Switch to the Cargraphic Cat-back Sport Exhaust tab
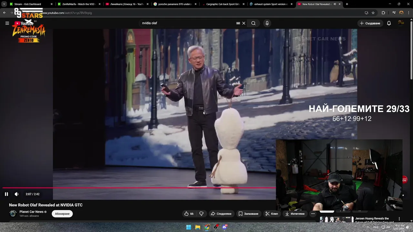 pyautogui.click(x=223, y=4)
